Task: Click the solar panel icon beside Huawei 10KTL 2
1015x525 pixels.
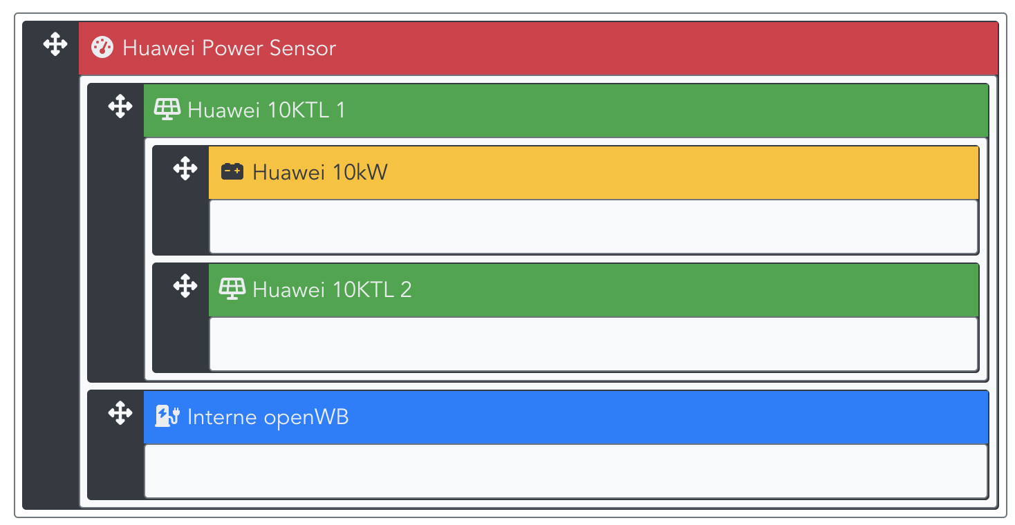Action: [x=232, y=288]
